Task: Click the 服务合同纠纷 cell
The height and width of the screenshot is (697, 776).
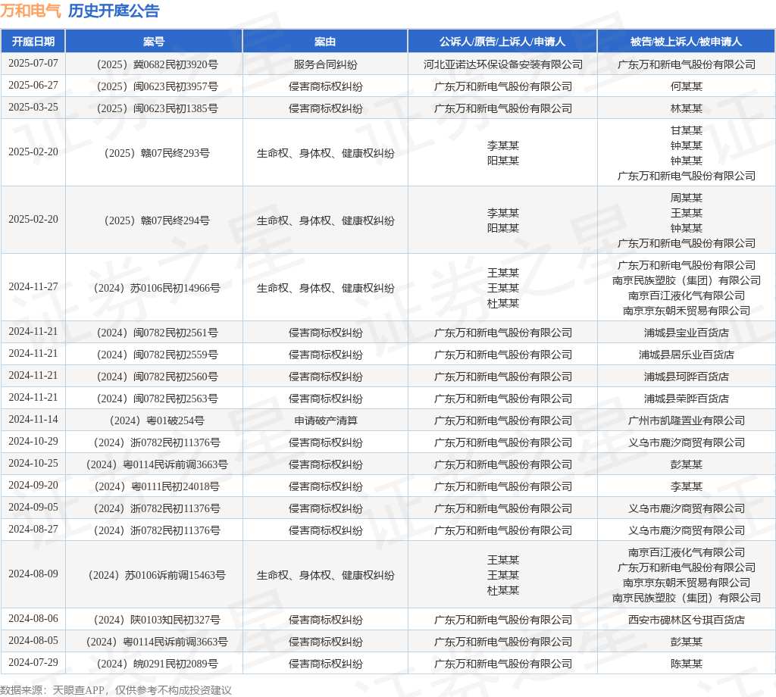Action: 325,65
